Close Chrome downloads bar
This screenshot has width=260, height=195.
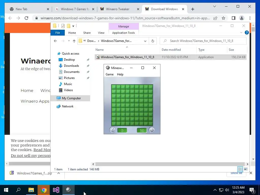click(x=251, y=173)
